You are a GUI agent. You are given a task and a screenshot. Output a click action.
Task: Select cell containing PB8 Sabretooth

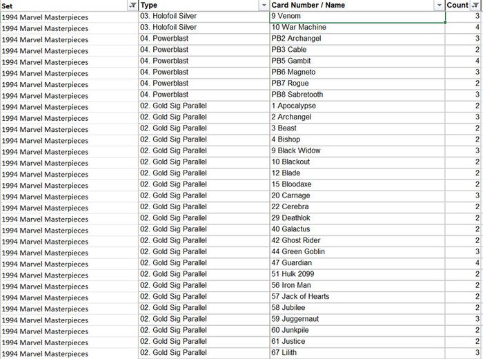pos(357,95)
